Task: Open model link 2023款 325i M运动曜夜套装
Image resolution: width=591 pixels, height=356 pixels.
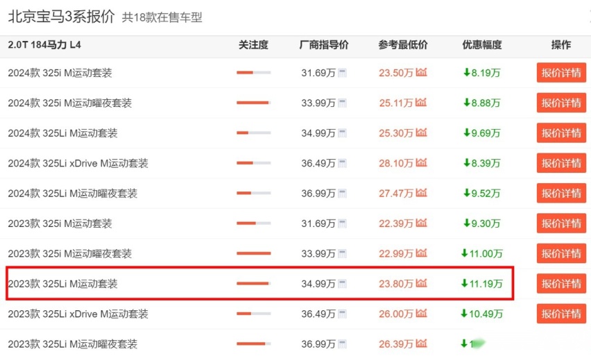Action: (70, 254)
